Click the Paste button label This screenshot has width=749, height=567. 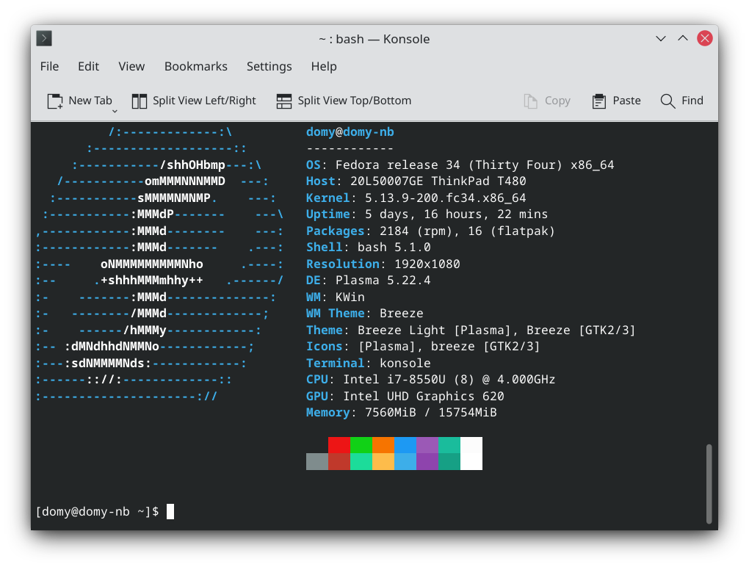tap(626, 101)
